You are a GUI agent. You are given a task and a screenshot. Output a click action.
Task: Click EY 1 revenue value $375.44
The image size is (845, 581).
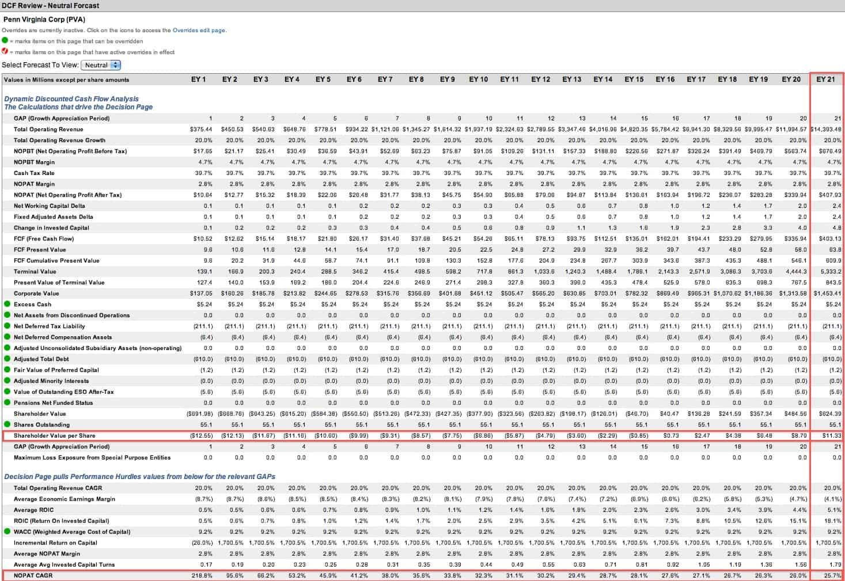tap(201, 129)
